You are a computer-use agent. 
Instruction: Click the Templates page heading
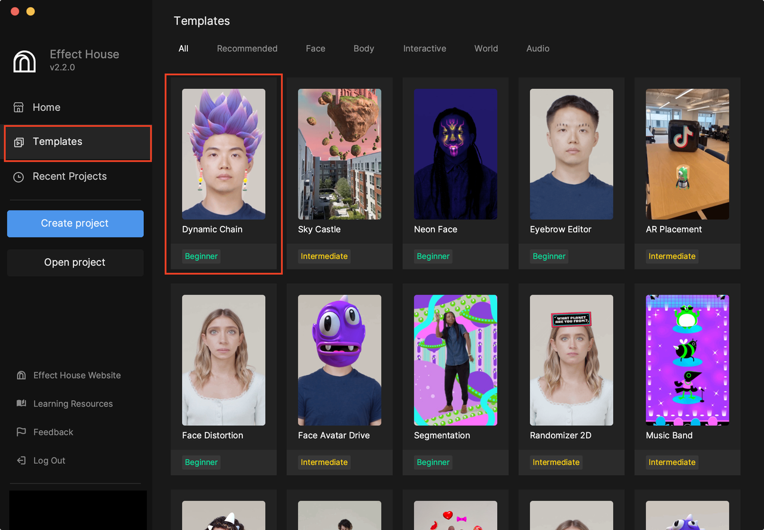[202, 21]
